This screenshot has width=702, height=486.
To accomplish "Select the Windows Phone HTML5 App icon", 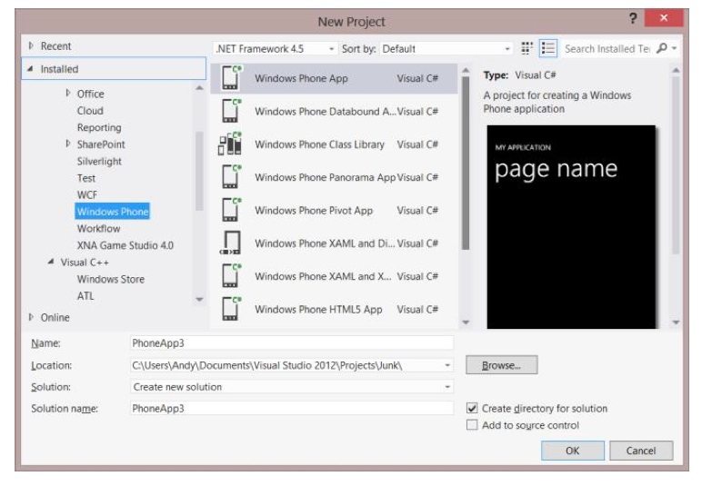I will coord(231,309).
